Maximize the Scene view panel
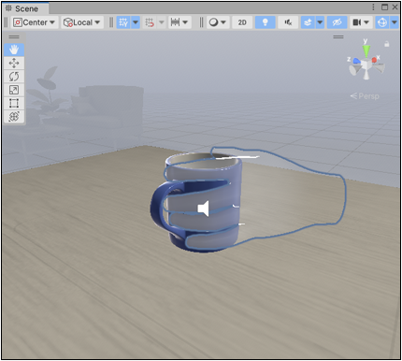Screen dimensions: 402x361 tap(385, 7)
